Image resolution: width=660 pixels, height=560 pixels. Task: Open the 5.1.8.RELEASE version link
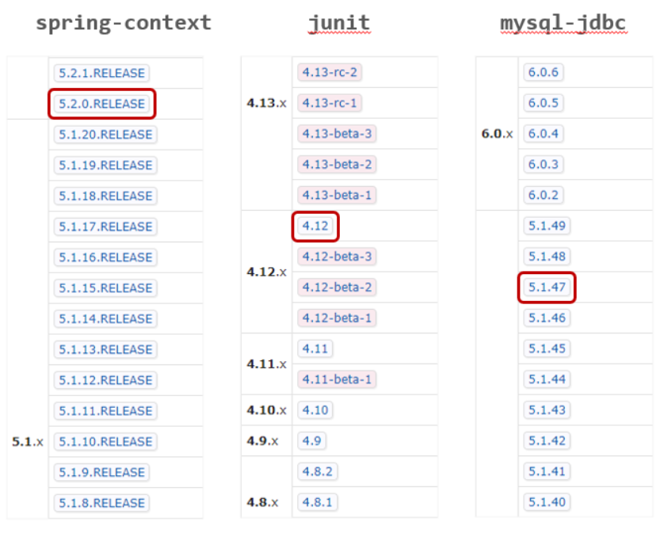(101, 503)
